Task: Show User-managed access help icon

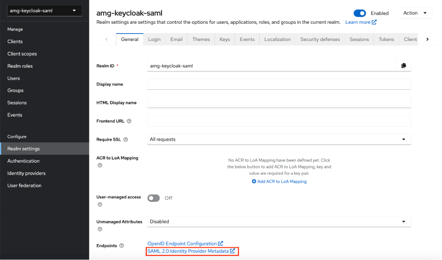Action: click(100, 204)
